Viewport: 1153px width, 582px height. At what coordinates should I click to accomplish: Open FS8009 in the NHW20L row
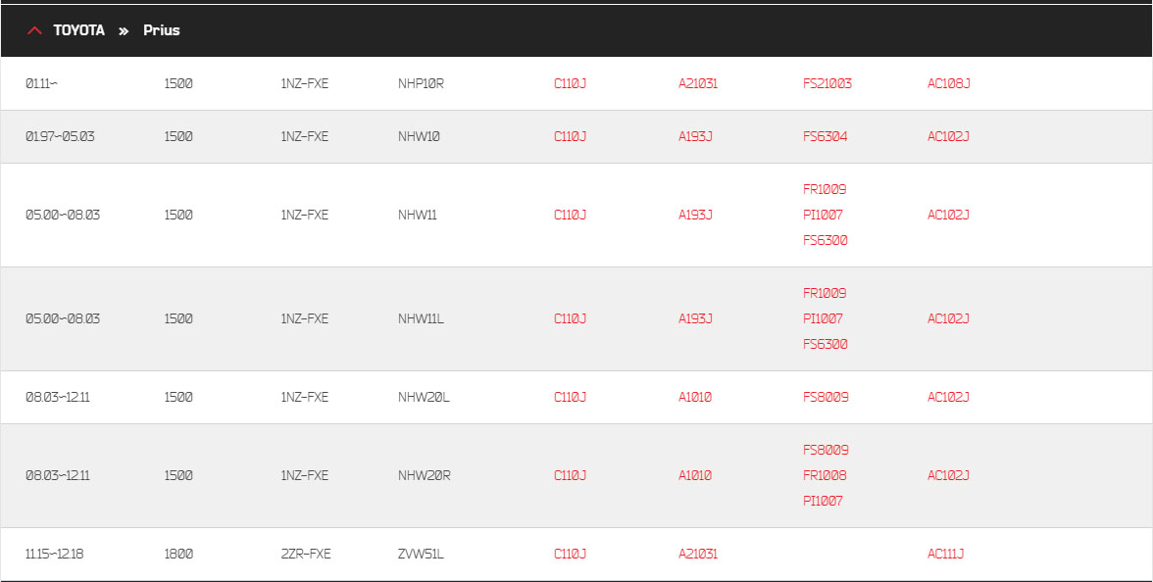[826, 398]
